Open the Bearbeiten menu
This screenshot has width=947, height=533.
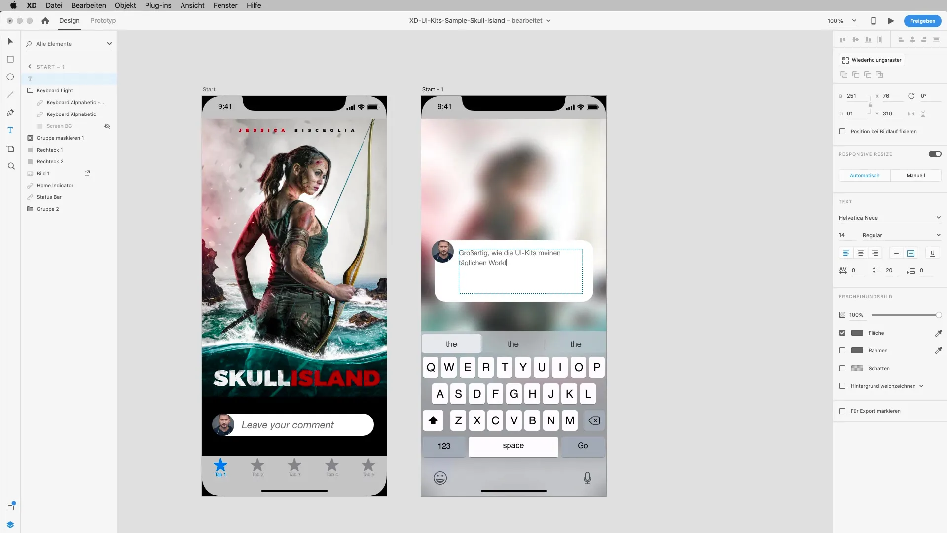coord(89,5)
